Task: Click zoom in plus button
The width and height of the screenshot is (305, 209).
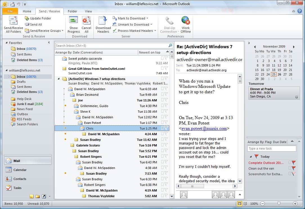Action: point(295,204)
